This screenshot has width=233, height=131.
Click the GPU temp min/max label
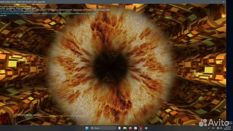(x=29, y=115)
